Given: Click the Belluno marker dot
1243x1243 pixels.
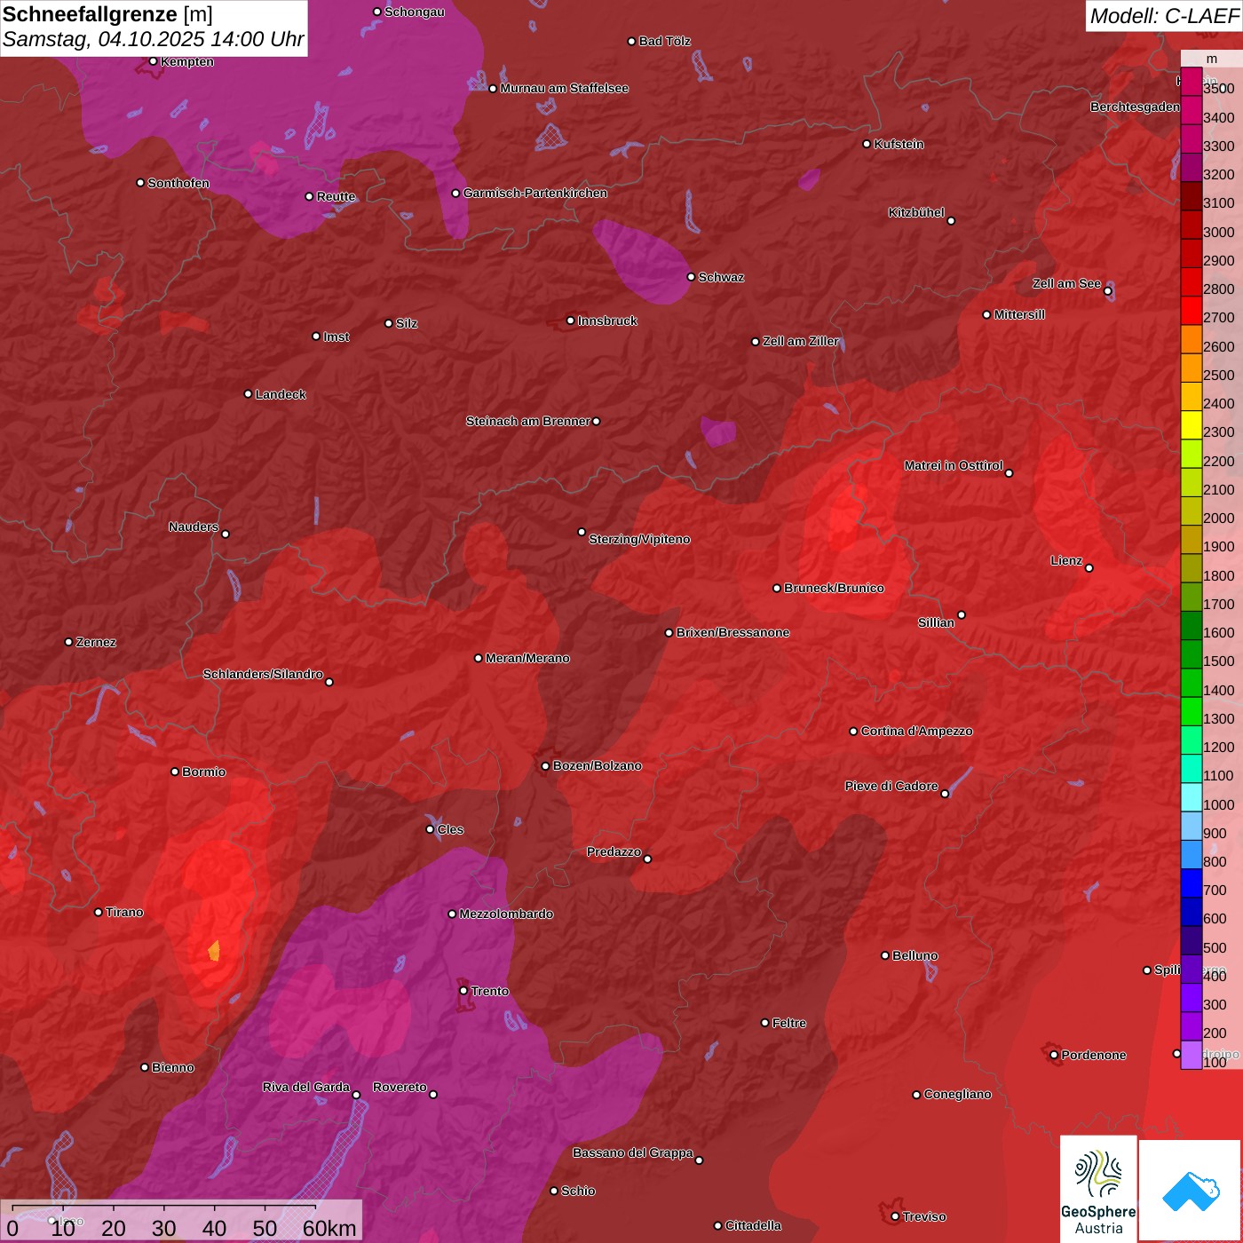Looking at the screenshot, I should click(885, 955).
